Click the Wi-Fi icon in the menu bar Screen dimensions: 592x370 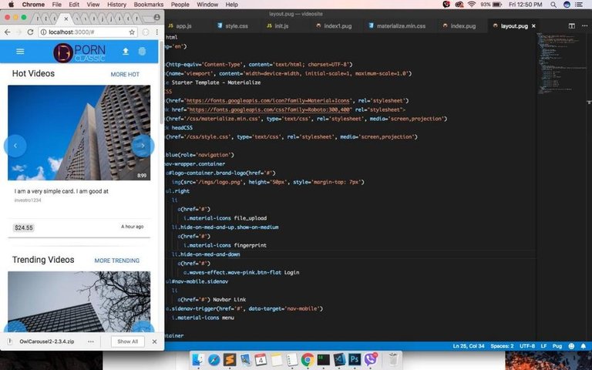coord(472,5)
